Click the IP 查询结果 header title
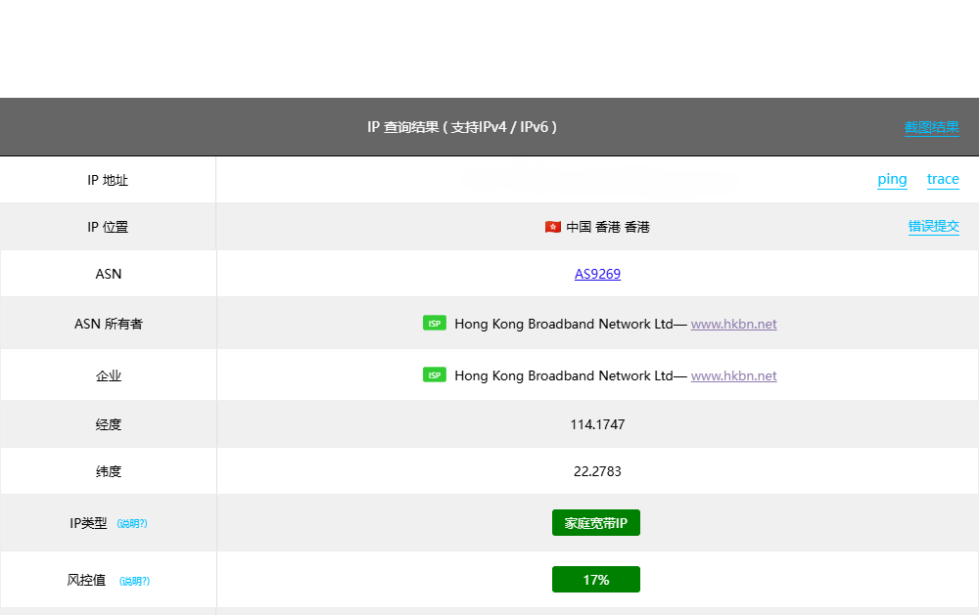The height and width of the screenshot is (615, 980). point(462,127)
